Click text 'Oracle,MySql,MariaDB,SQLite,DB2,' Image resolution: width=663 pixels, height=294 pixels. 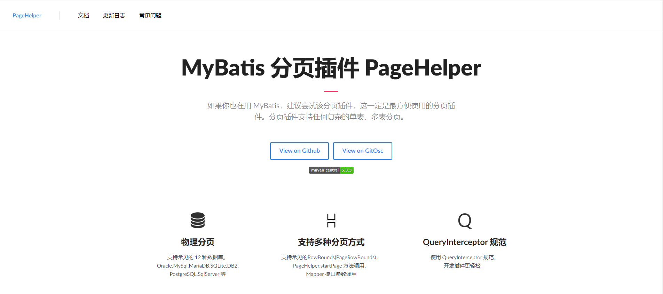(x=198, y=266)
